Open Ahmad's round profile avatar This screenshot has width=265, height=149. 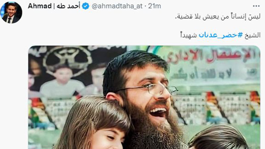click(x=11, y=12)
